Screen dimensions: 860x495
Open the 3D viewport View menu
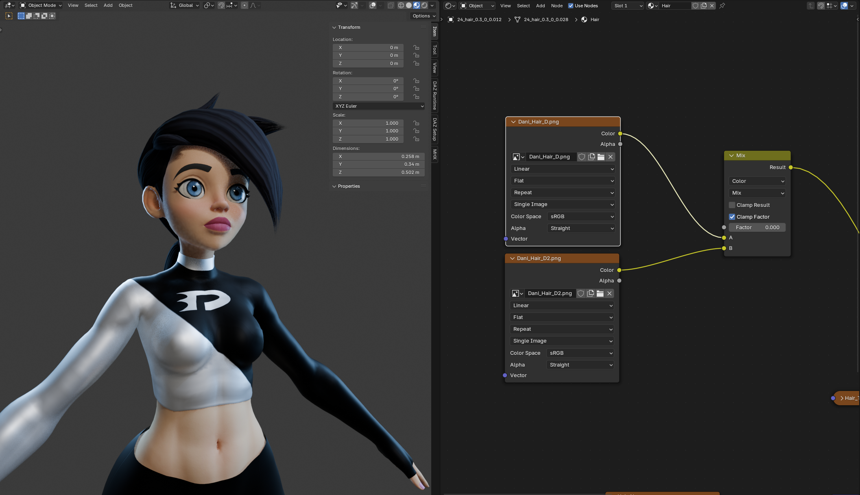click(x=73, y=5)
